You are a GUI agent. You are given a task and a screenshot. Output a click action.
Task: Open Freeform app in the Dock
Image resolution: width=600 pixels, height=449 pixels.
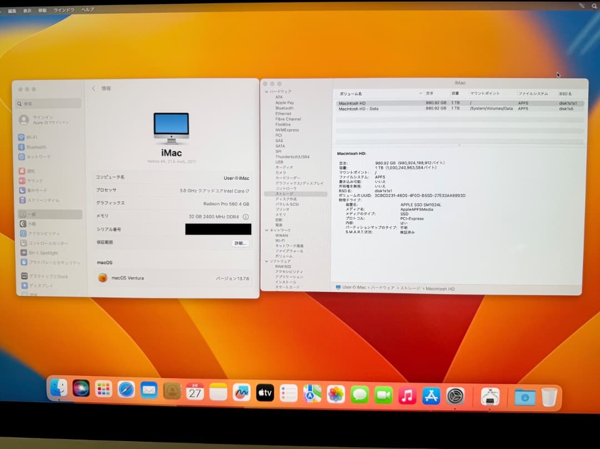click(x=242, y=392)
